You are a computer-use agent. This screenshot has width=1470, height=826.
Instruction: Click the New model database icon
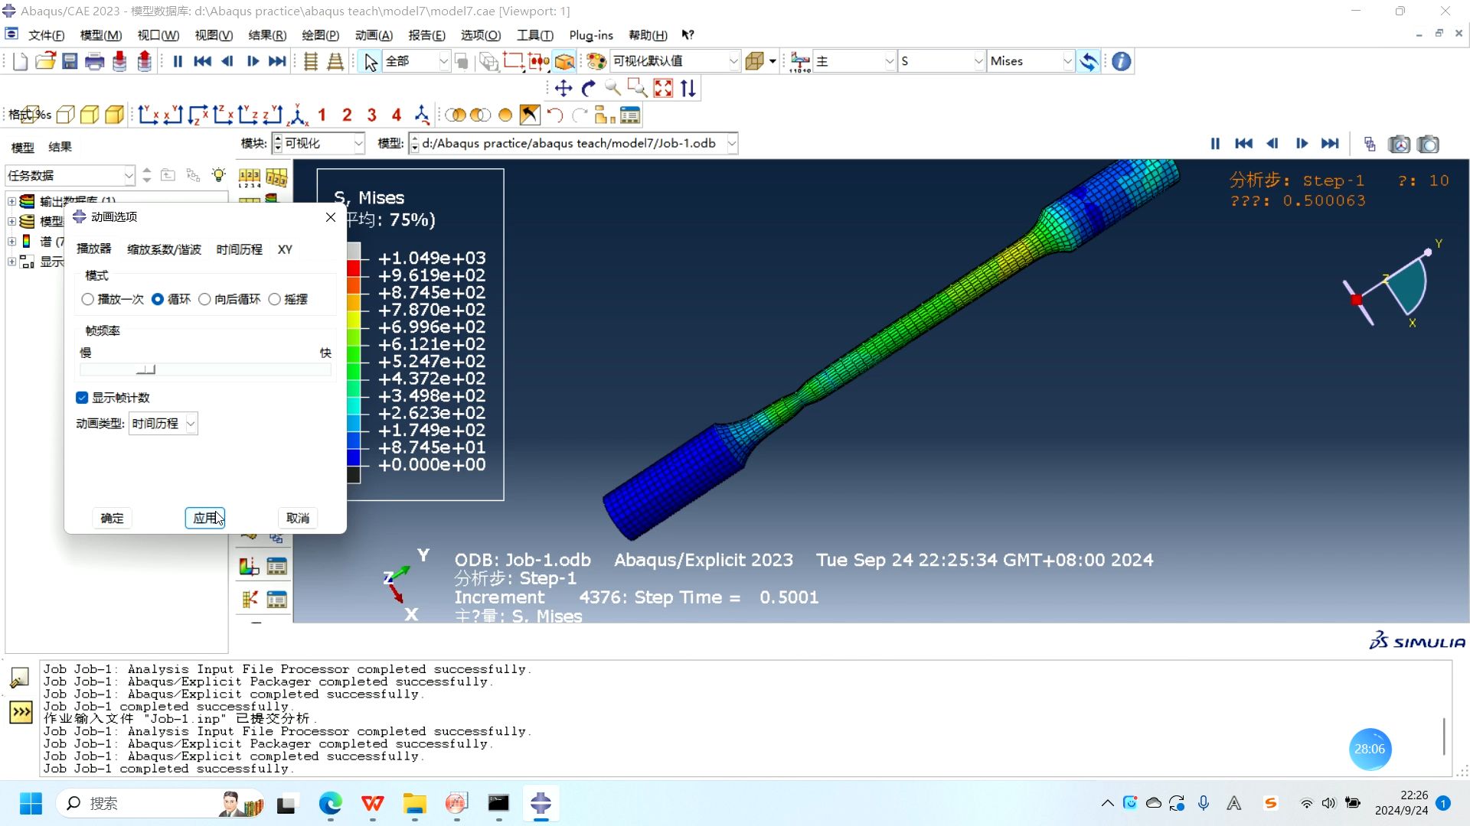pos(21,61)
